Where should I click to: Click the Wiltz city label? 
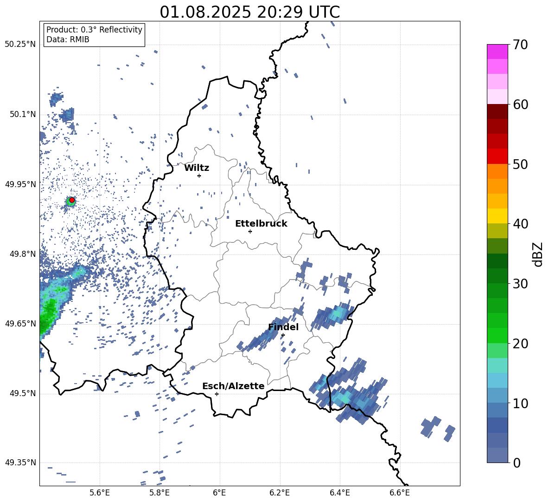pyautogui.click(x=197, y=168)
